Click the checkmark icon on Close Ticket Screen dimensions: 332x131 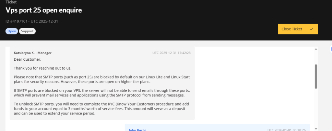coord(311,29)
